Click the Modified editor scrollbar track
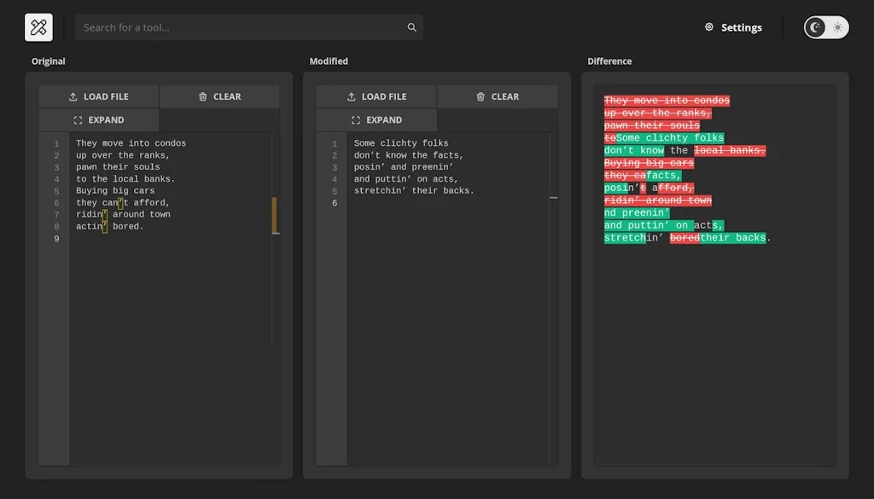The width and height of the screenshot is (874, 499). (553, 299)
